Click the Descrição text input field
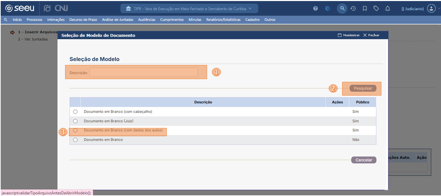This screenshot has width=441, height=196. coord(144,72)
